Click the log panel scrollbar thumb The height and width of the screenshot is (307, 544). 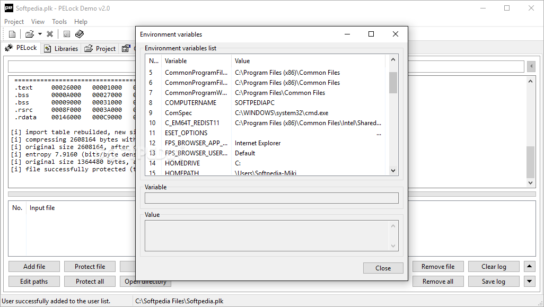pyautogui.click(x=530, y=162)
